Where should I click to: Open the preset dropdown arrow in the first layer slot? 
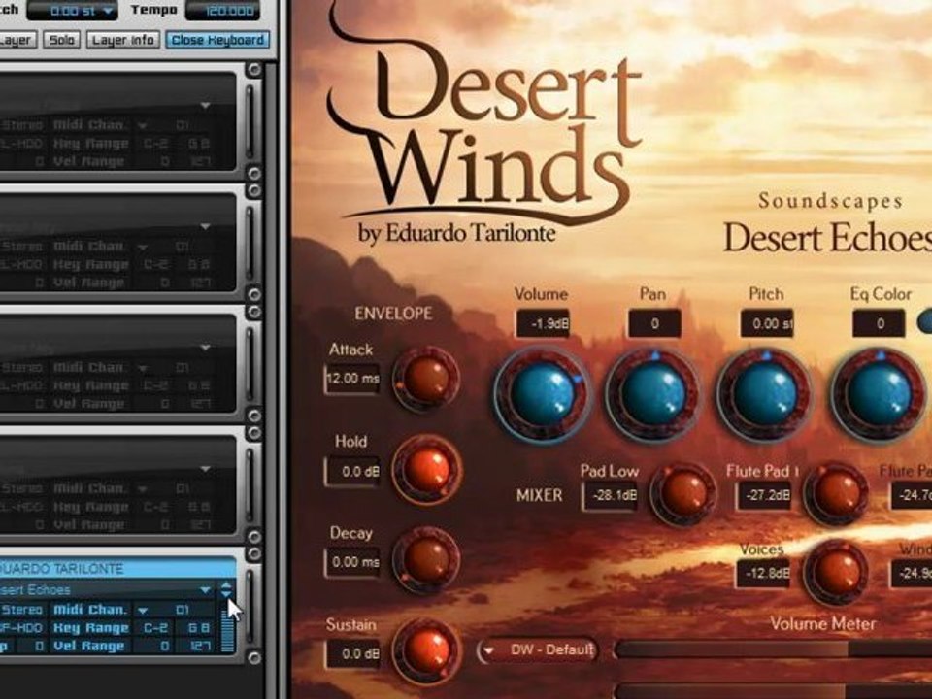[x=205, y=105]
